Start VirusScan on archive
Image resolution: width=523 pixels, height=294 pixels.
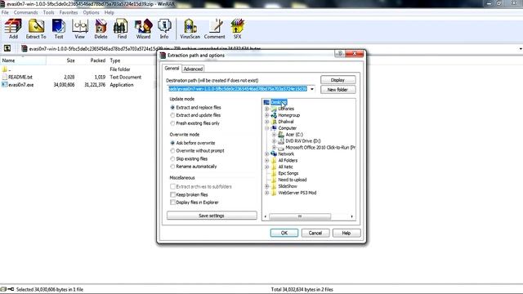[190, 29]
